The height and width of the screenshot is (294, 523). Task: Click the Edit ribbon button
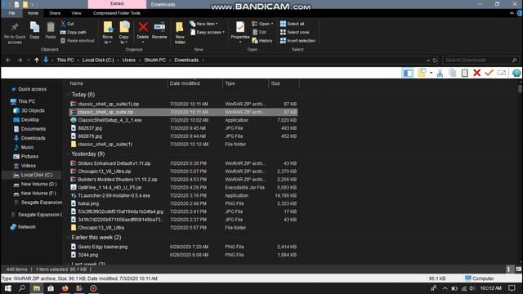click(x=259, y=33)
